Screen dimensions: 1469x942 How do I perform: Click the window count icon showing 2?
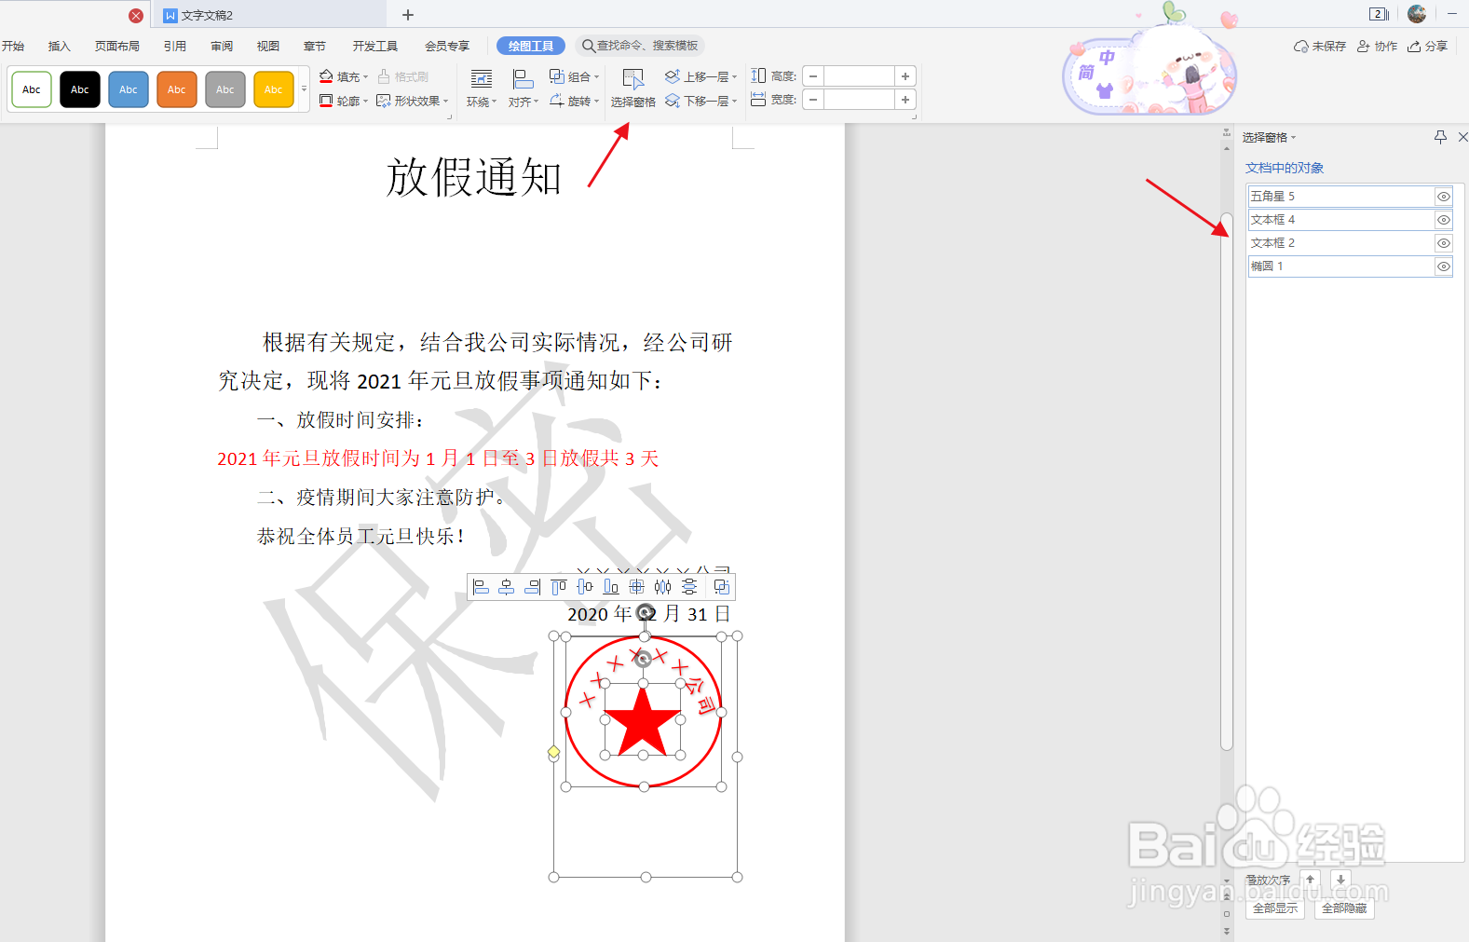pos(1379,14)
